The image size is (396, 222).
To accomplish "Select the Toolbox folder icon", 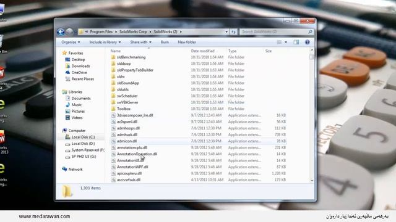I will point(113,109).
